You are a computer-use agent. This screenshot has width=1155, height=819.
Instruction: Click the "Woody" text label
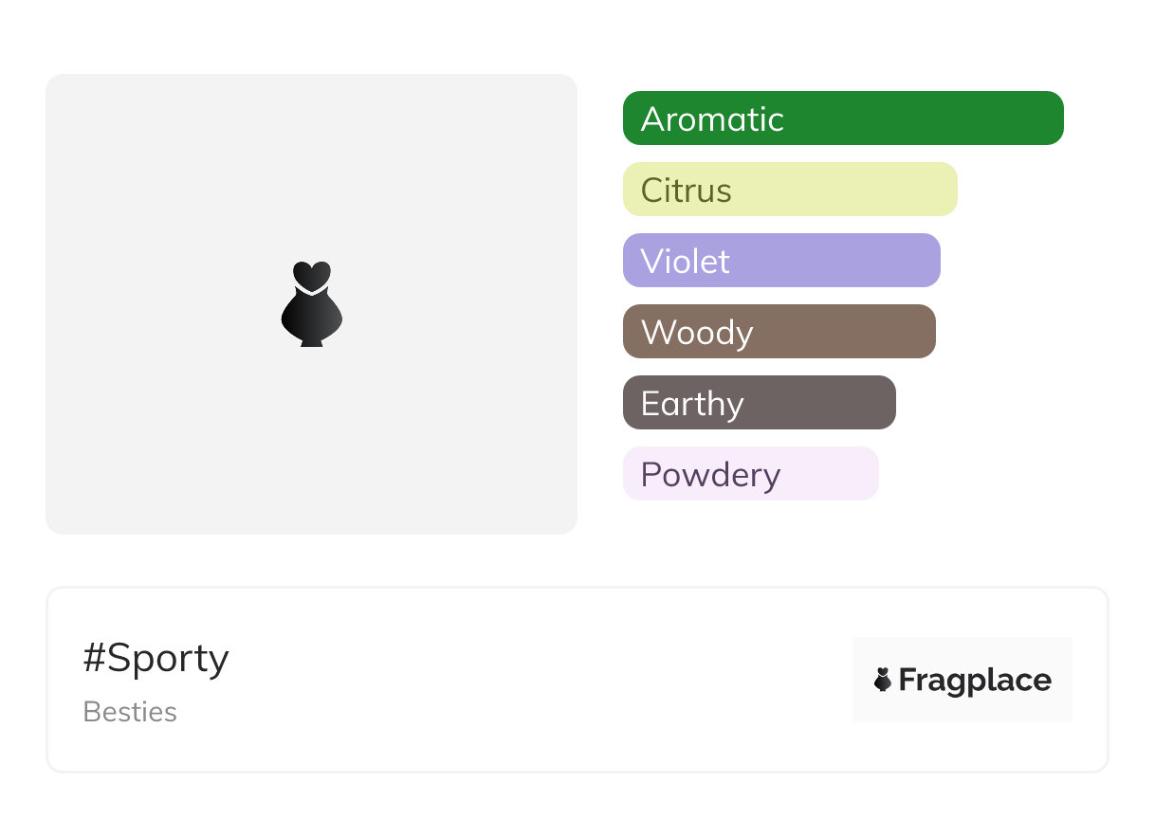click(x=697, y=333)
